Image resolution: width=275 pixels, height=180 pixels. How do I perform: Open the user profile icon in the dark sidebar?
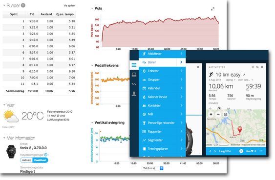point(134,94)
